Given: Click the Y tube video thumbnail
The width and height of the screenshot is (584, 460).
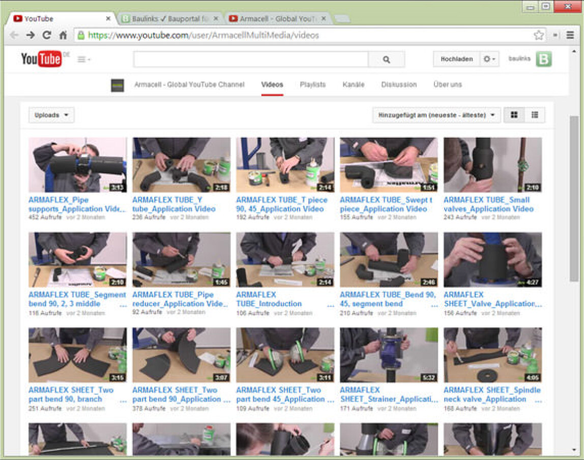Looking at the screenshot, I should click(182, 165).
